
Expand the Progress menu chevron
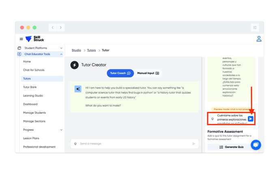coord(61,130)
